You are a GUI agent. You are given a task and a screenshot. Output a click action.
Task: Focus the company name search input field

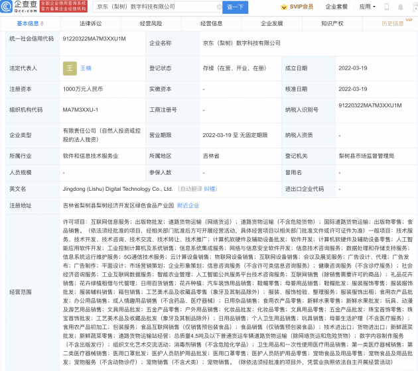tap(156, 7)
